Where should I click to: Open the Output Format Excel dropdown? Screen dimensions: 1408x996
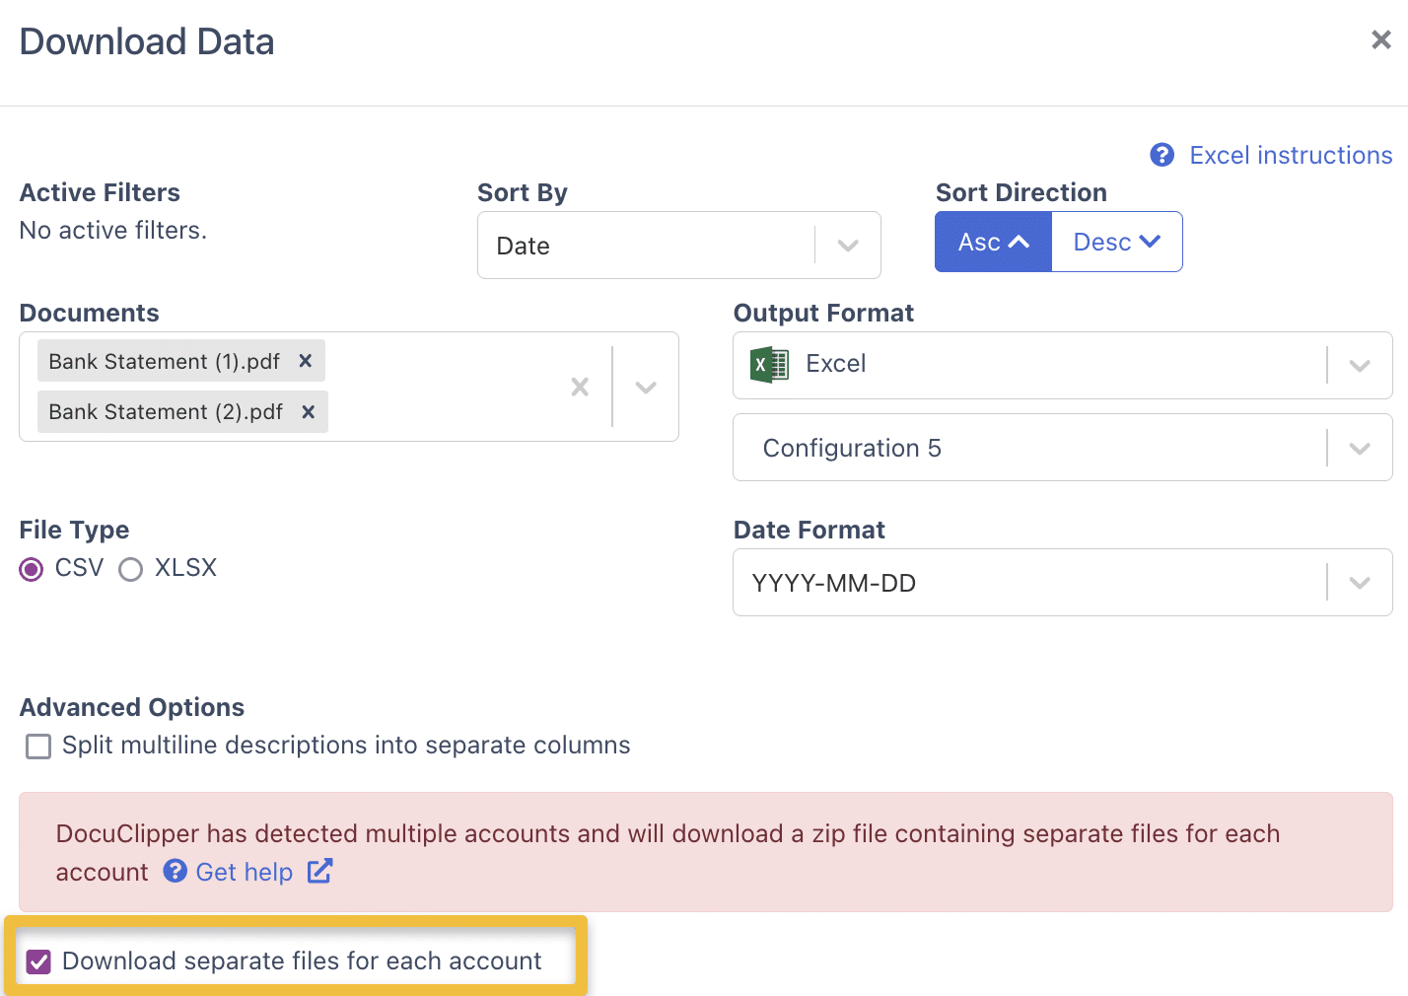(x=1062, y=365)
